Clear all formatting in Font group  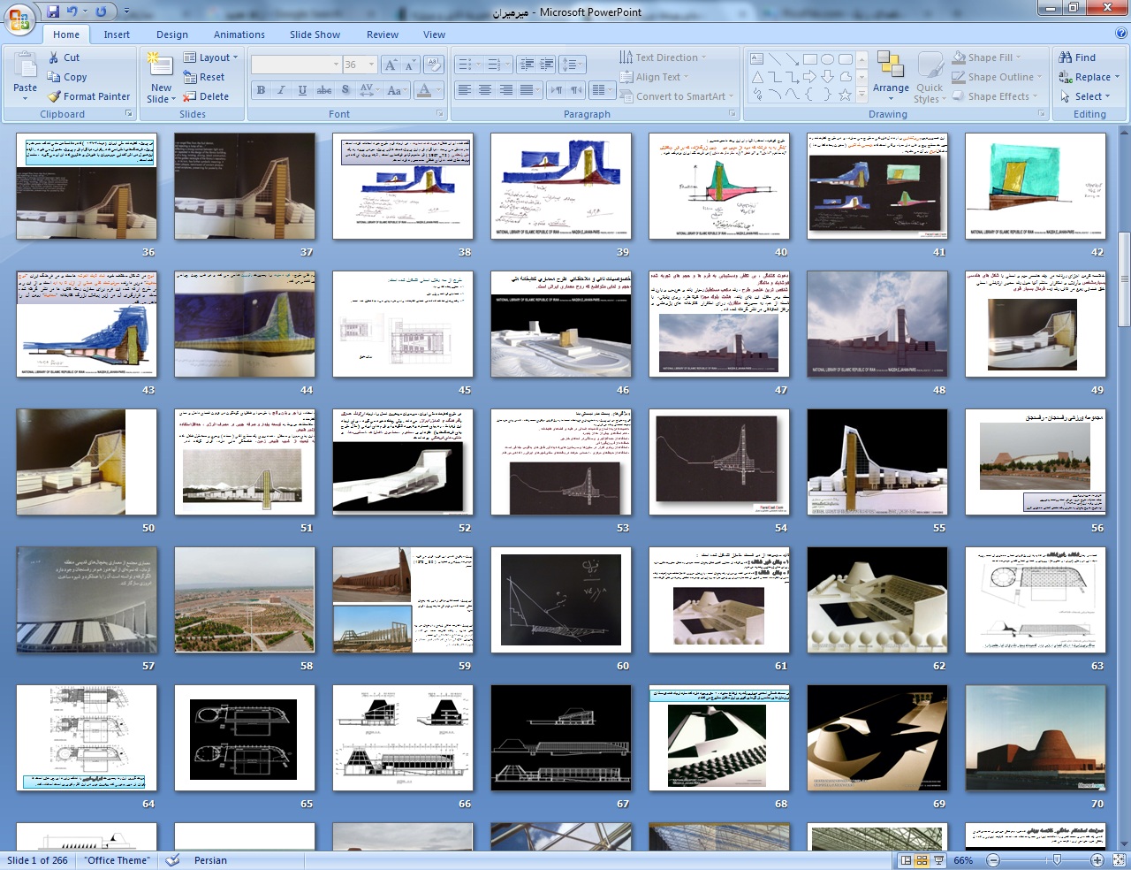[433, 64]
